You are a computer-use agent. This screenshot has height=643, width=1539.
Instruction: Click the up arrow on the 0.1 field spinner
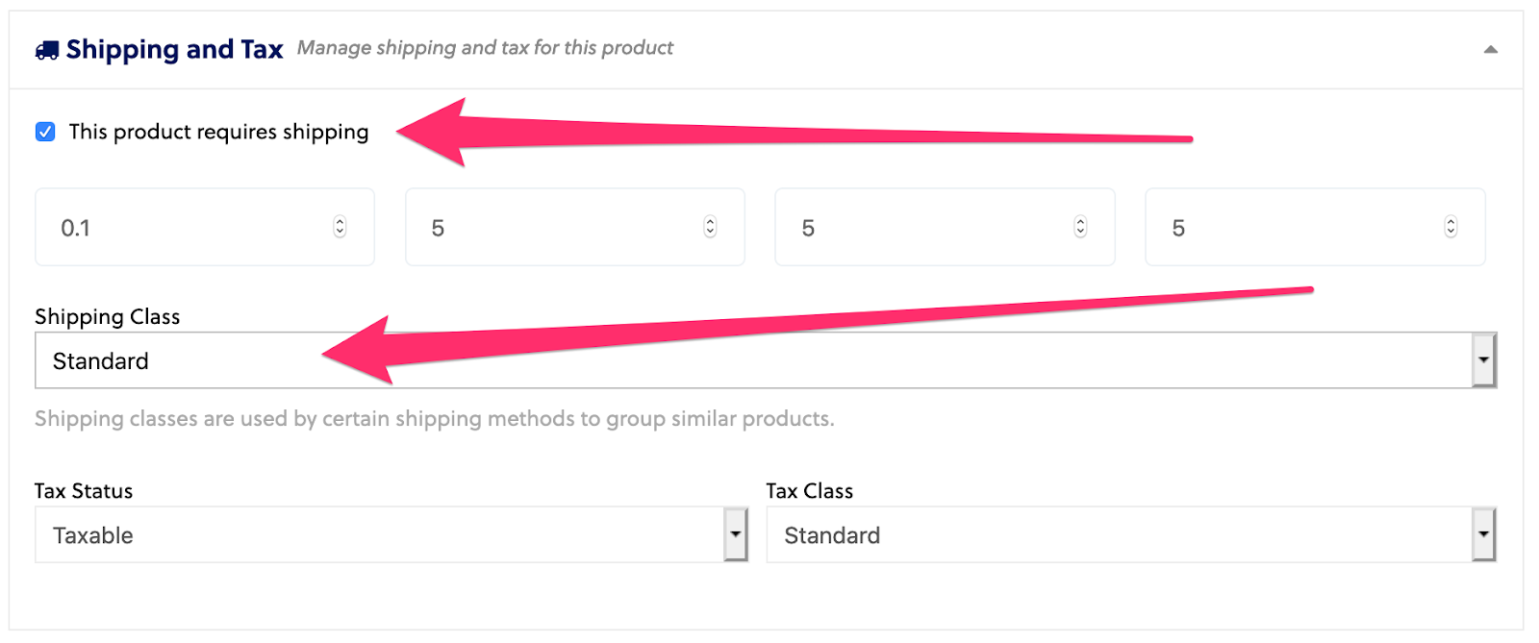tap(340, 222)
